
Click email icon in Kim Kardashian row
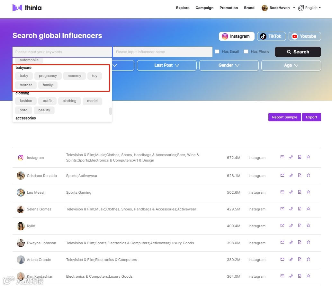(282, 276)
